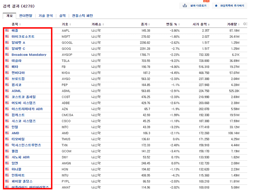Open the 아스트라제네카 ADR link

27,109
